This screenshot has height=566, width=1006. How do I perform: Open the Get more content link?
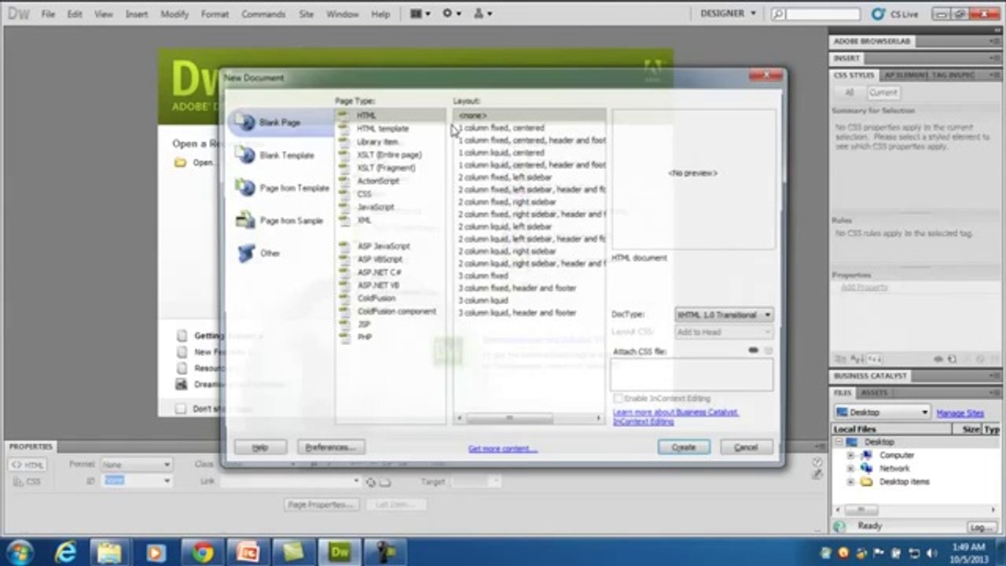[x=502, y=449]
